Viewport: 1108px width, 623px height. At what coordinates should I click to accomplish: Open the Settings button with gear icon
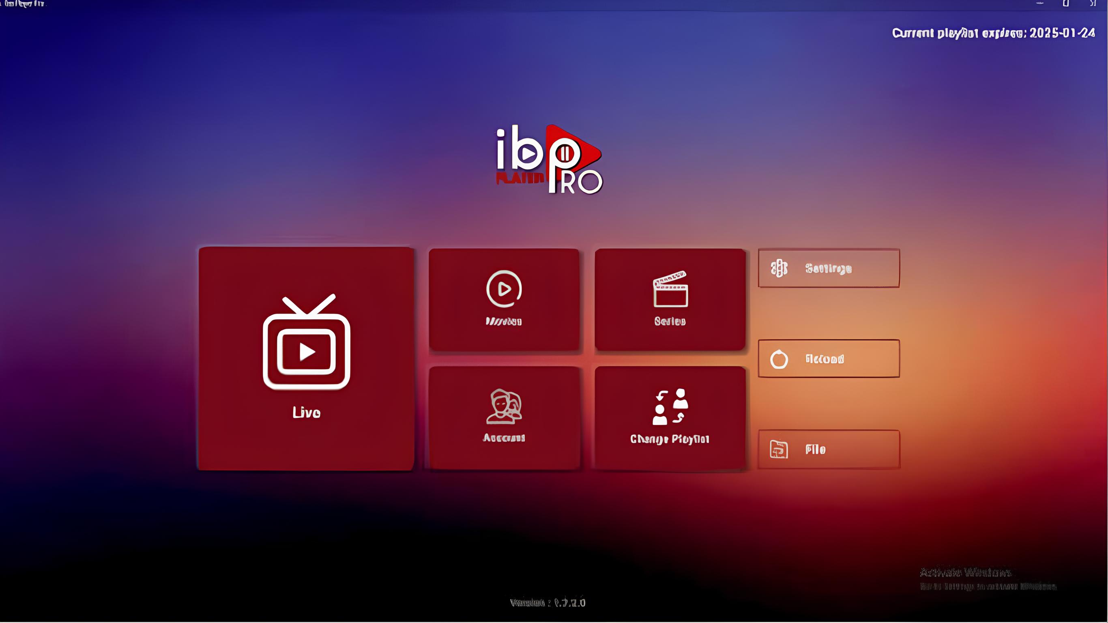click(829, 268)
